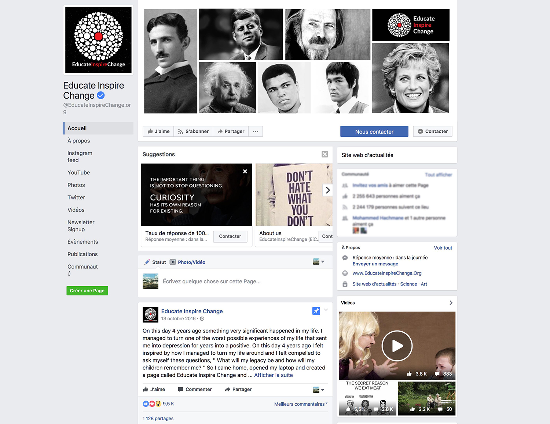Viewport: 550px width, 424px height.
Task: Click the blue verified badge beside page name
Action: [101, 96]
